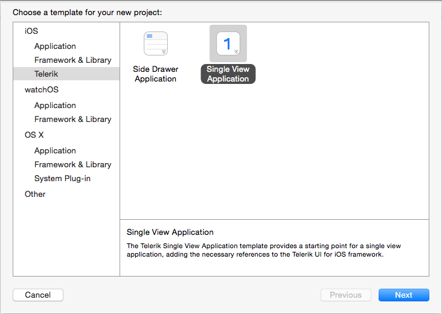Image resolution: width=442 pixels, height=314 pixels.
Task: Click the Side Drawer Application label
Action: tap(156, 74)
